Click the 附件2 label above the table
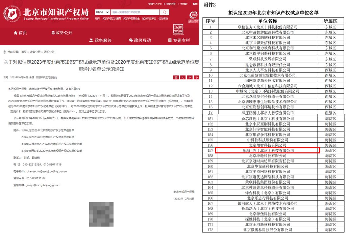 click(209, 5)
